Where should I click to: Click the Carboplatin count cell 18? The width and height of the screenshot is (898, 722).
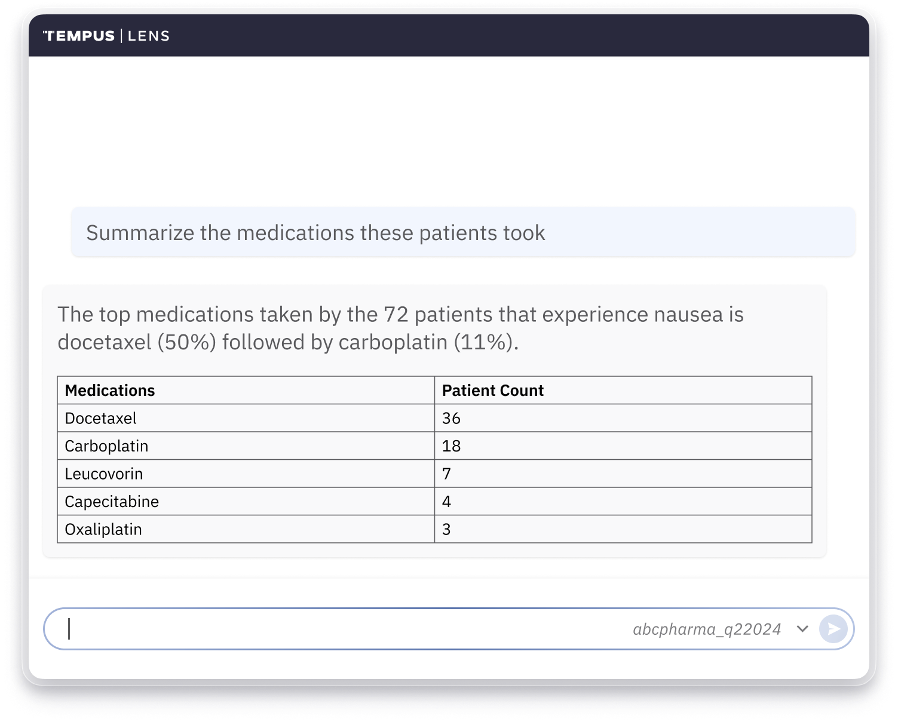(623, 446)
